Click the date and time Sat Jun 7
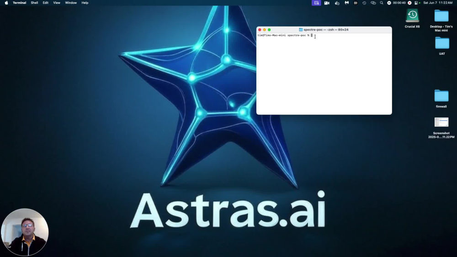Image resolution: width=457 pixels, height=257 pixels. pos(438,3)
